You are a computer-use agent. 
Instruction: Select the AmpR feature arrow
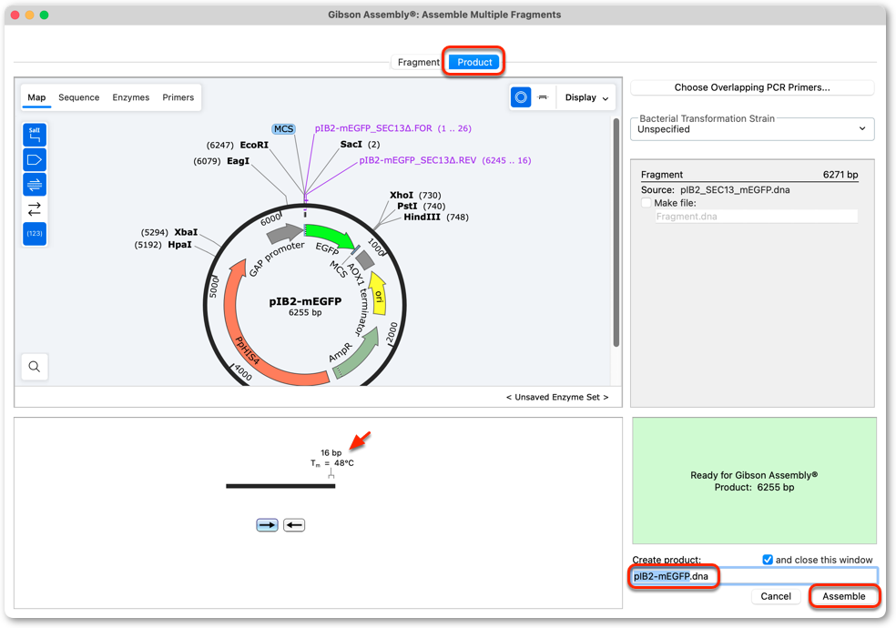(x=357, y=354)
